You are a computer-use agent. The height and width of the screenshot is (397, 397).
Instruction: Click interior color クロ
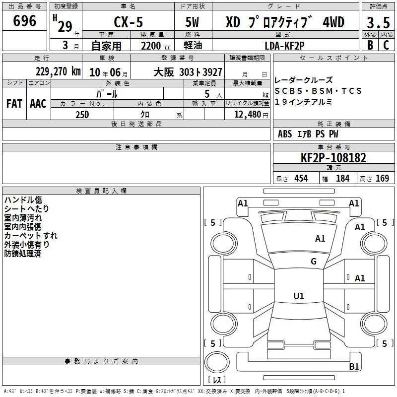145,115
